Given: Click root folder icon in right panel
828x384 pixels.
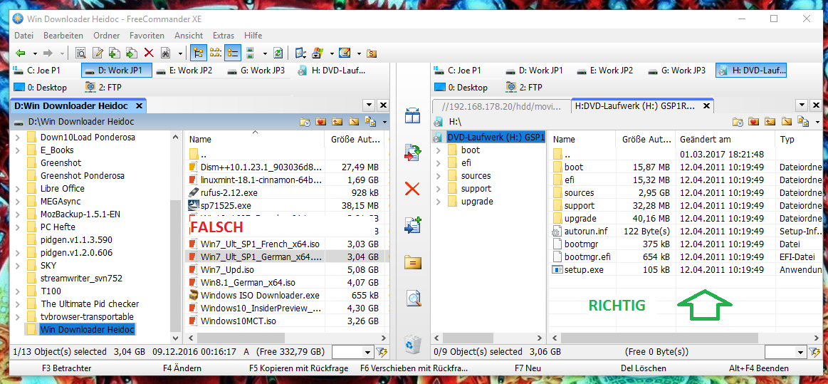Looking at the screenshot, I should [787, 122].
